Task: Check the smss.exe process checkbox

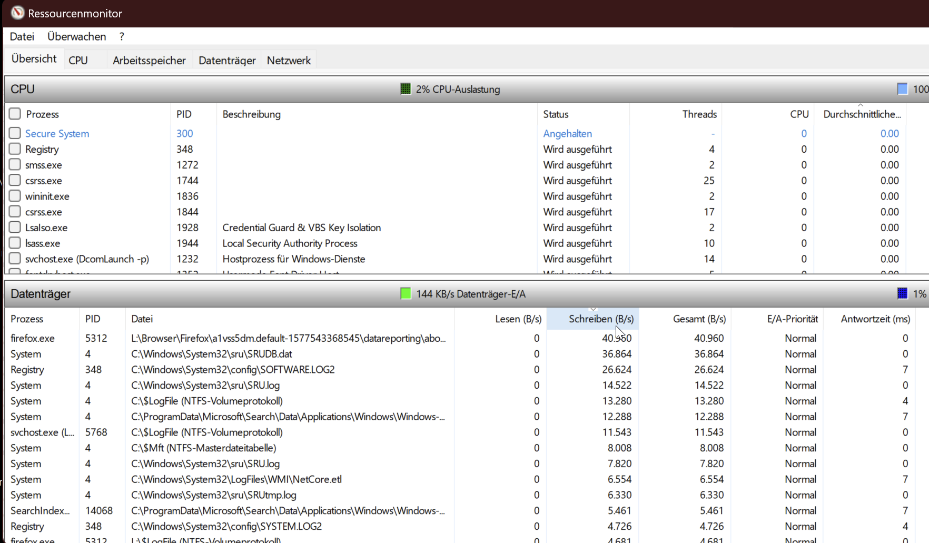Action: tap(15, 165)
